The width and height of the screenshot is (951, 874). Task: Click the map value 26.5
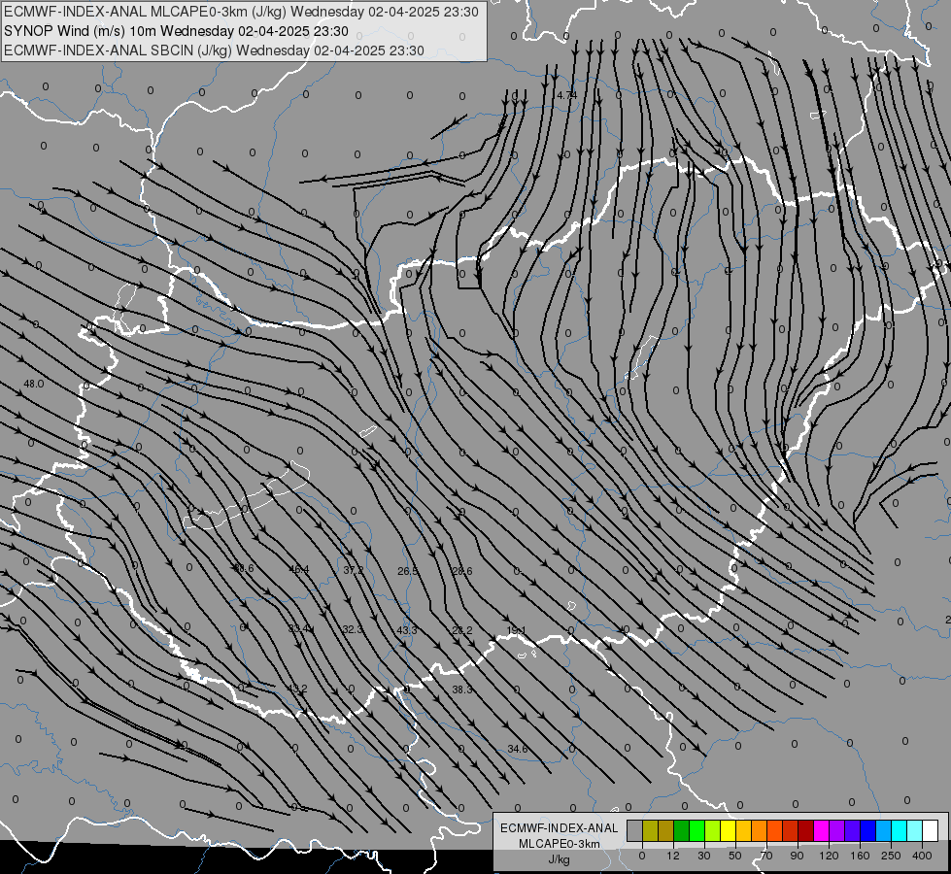point(408,571)
